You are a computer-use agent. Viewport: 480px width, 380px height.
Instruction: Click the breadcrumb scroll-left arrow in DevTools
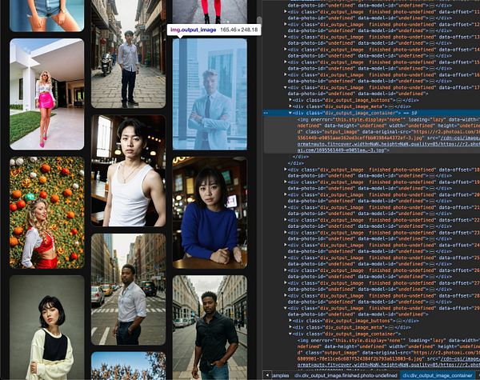pyautogui.click(x=267, y=375)
